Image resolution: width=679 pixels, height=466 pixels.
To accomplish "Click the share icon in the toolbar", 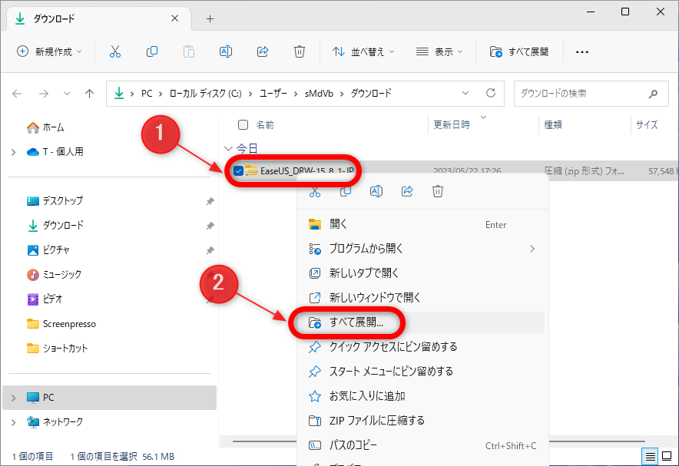I will (x=263, y=51).
